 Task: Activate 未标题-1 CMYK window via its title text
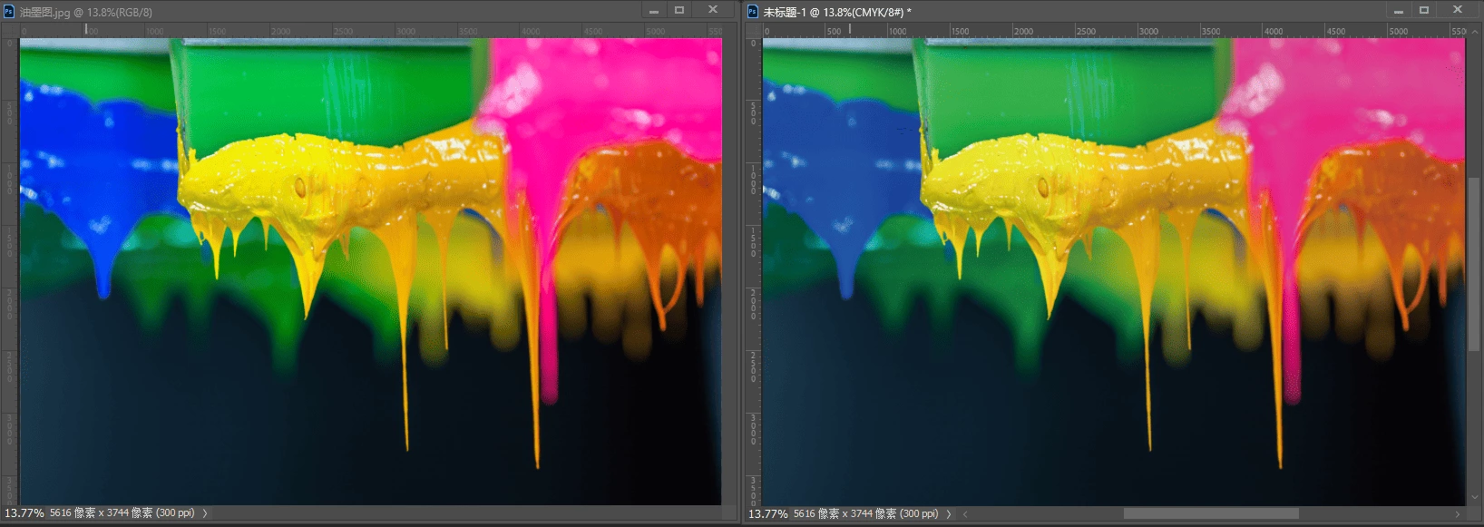[x=837, y=12]
